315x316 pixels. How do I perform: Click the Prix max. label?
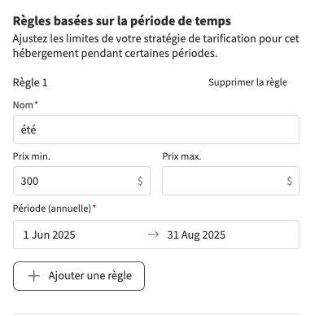click(x=182, y=156)
